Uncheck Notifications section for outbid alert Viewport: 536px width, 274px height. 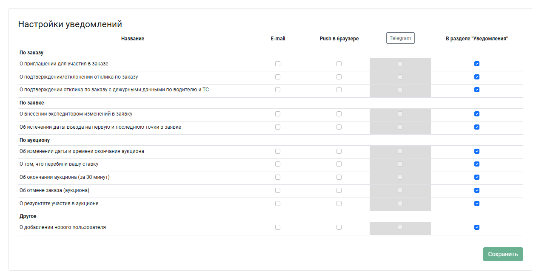point(477,164)
